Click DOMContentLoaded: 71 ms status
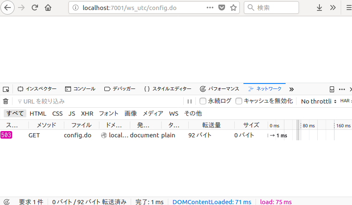The width and height of the screenshot is (352, 205). 212,202
